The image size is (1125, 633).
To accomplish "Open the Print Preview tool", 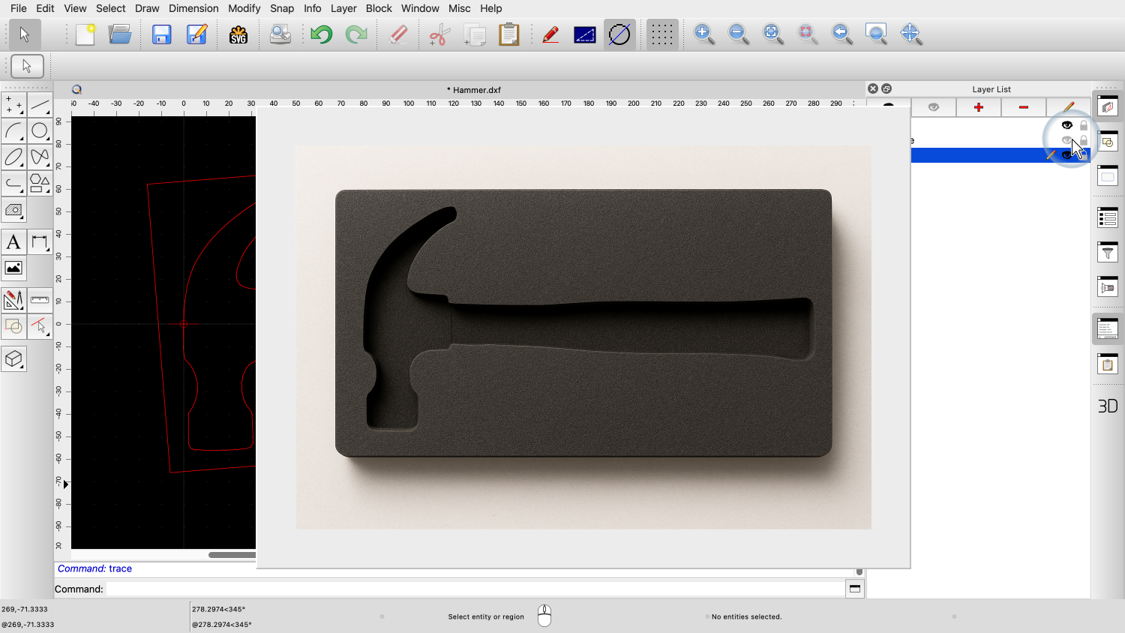I will pyautogui.click(x=280, y=34).
